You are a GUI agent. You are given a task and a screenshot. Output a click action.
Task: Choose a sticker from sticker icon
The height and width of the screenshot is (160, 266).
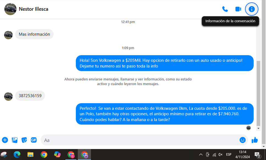[24, 140]
